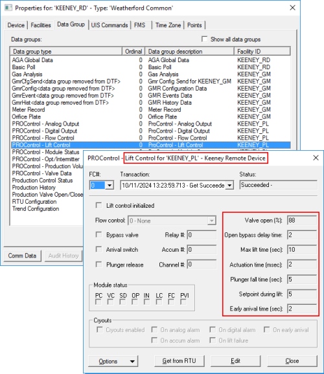Sort by Data group description column header
The image size is (324, 374).
pyautogui.click(x=189, y=52)
